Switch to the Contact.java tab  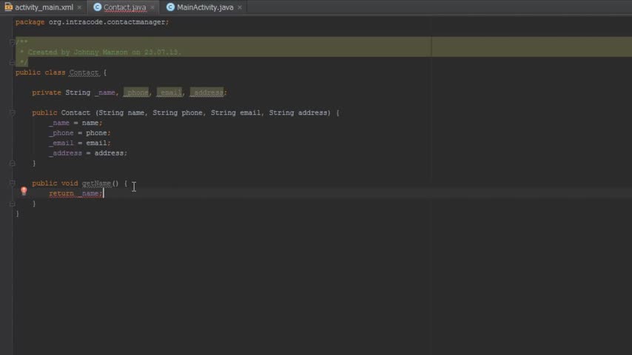pos(124,7)
